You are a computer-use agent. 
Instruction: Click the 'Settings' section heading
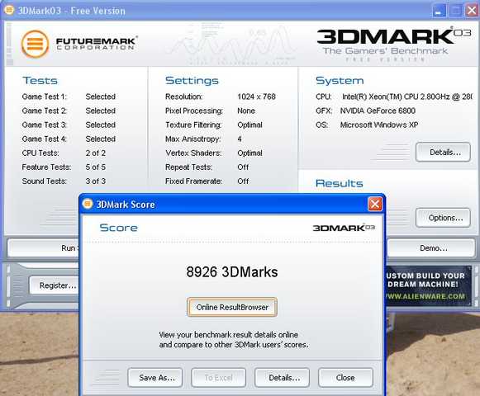pyautogui.click(x=192, y=80)
